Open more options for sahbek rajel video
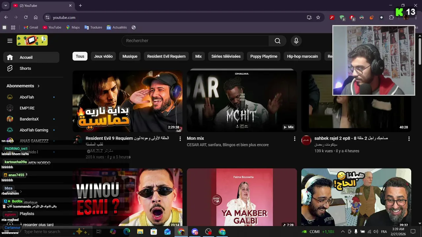Screen dimensions: 422x237 click(x=409, y=139)
